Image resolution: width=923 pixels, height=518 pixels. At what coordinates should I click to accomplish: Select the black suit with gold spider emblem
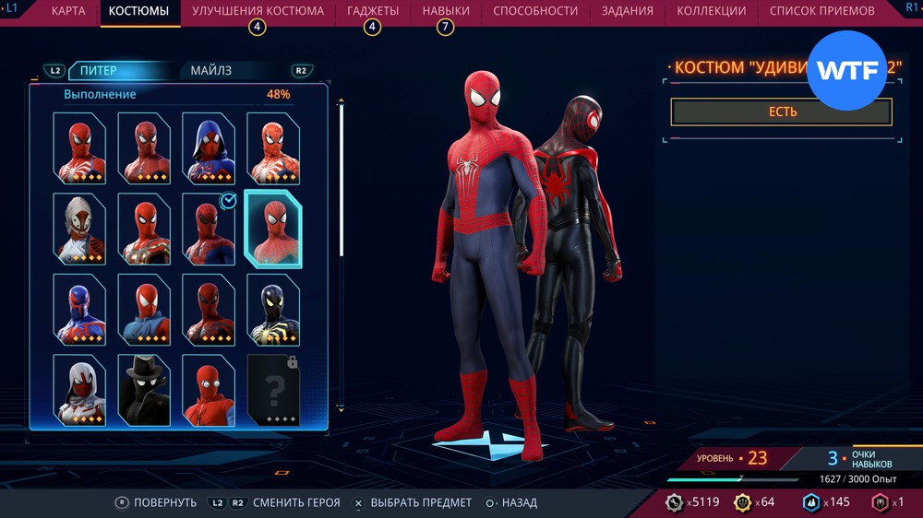pyautogui.click(x=273, y=309)
